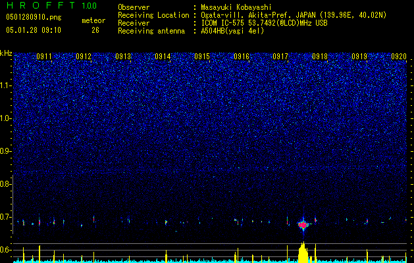Click the large red meteor echo near 0917
Viewport: 414px width, 263px height.
(303, 225)
